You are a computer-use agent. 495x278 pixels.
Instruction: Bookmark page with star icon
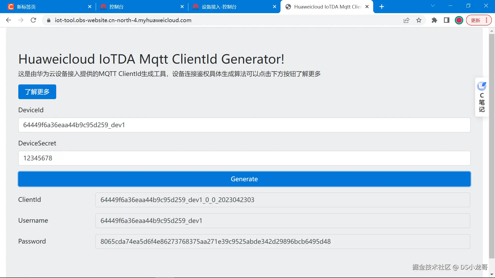419,20
